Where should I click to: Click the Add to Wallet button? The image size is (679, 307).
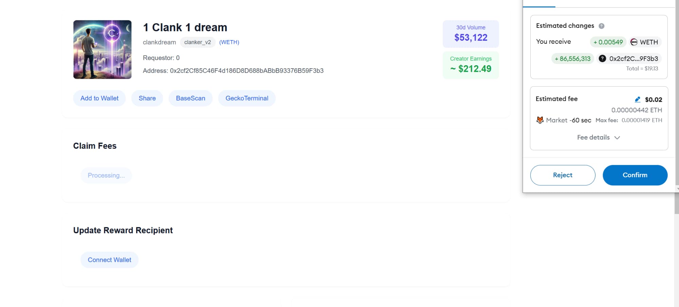(99, 98)
